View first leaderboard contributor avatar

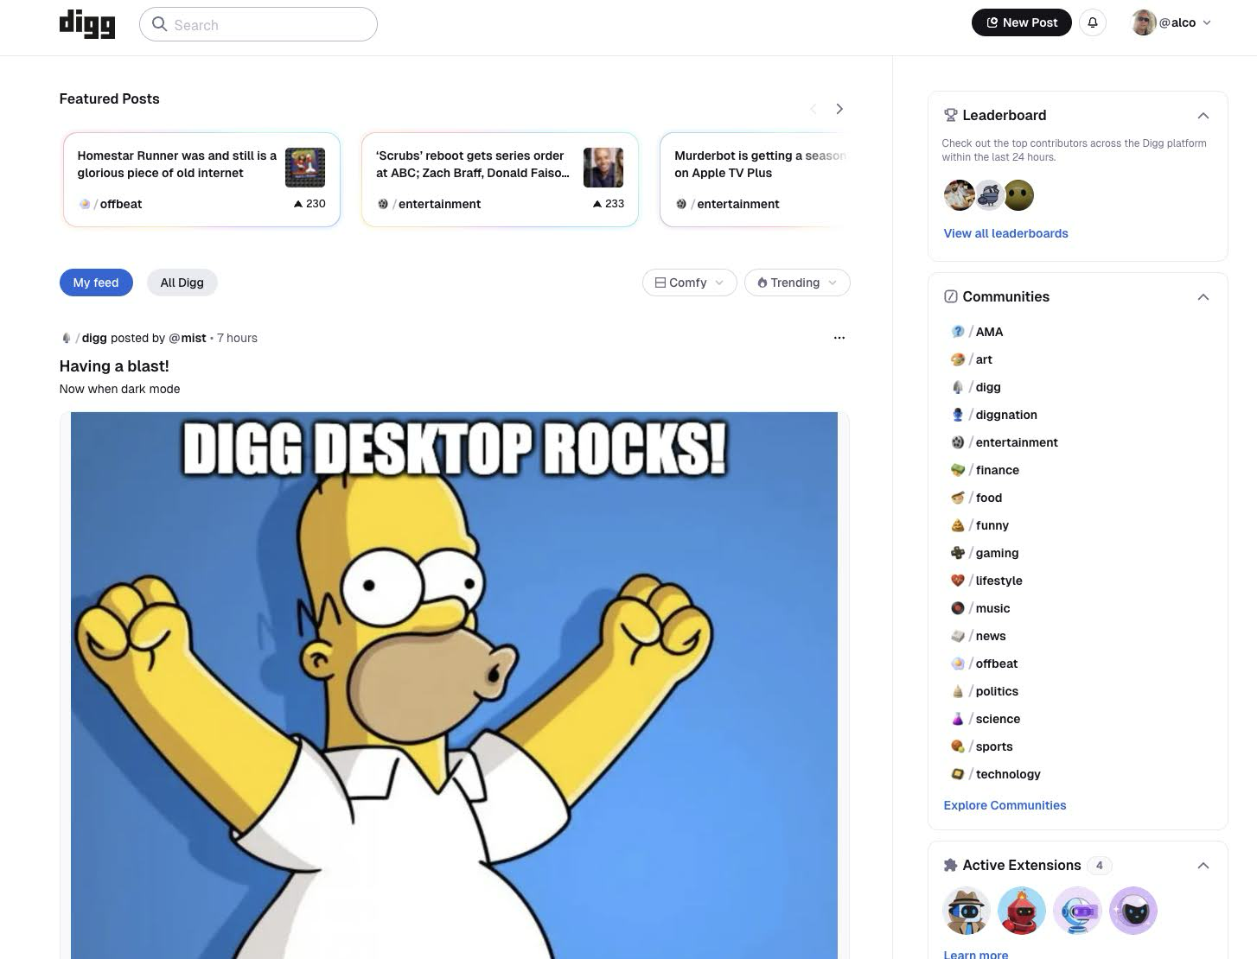pyautogui.click(x=959, y=195)
